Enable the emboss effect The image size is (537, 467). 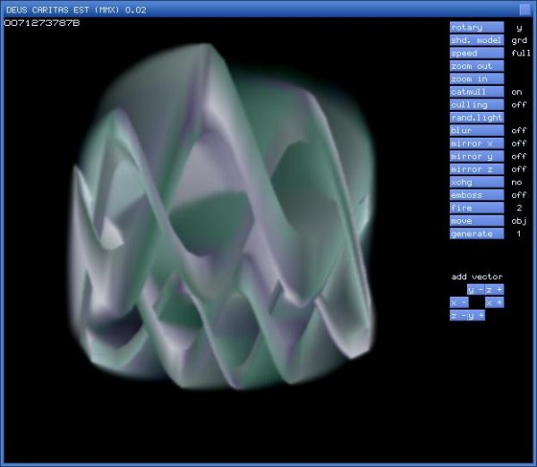[x=476, y=195]
